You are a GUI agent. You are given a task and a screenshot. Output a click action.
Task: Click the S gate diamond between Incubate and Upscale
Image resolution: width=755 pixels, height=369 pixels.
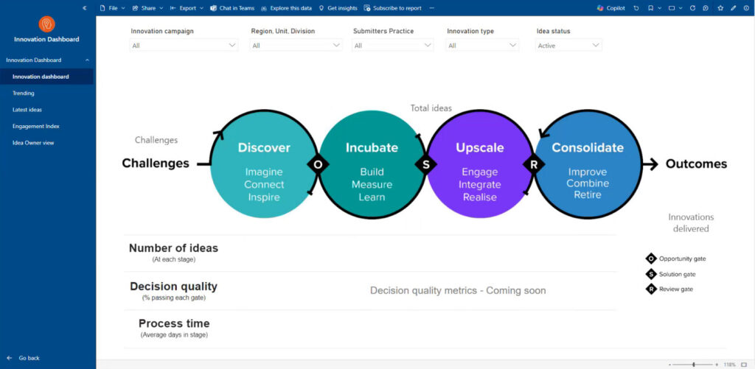coord(425,164)
